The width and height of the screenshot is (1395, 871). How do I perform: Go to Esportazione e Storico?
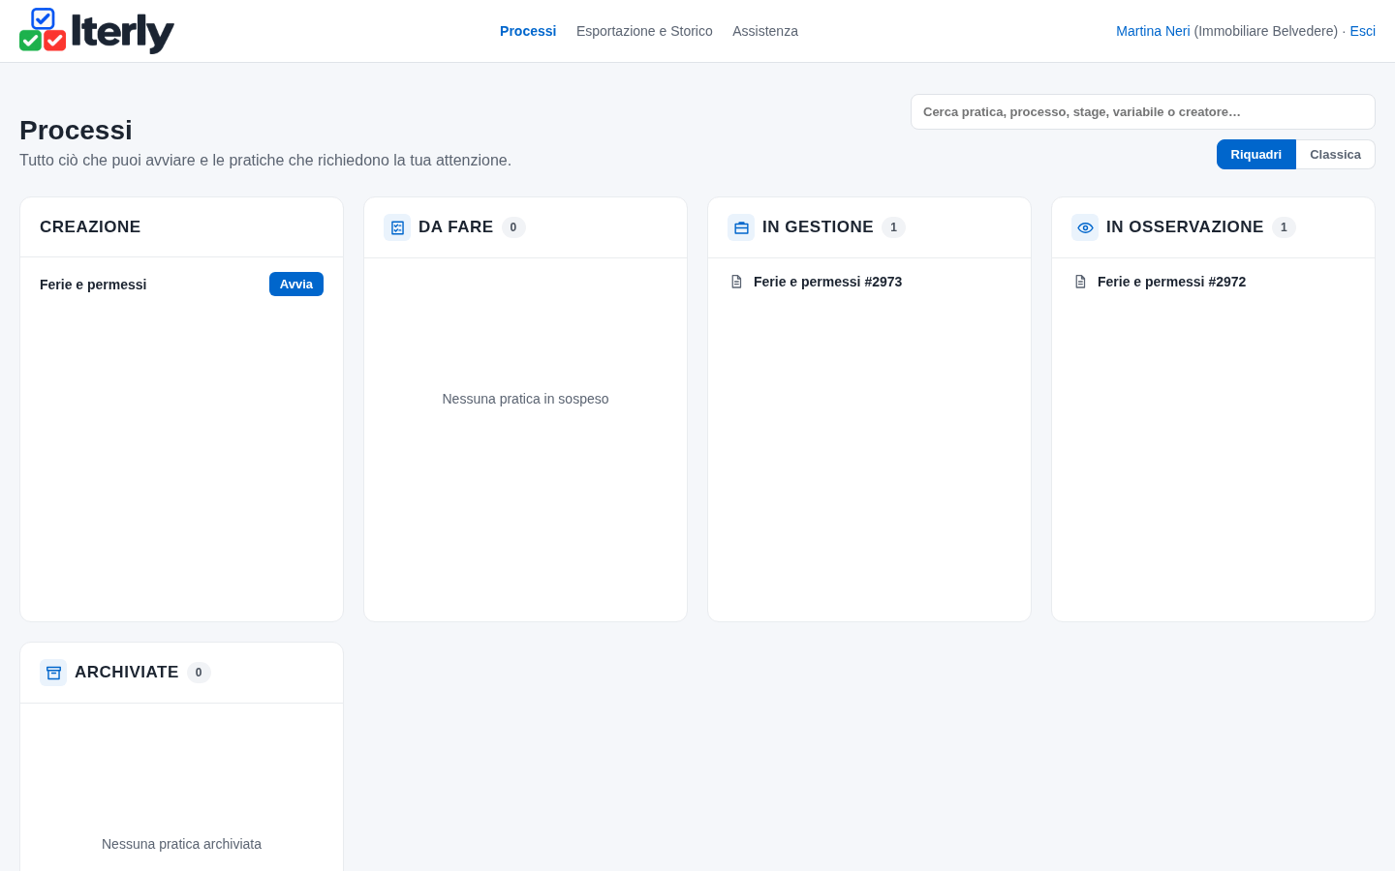tap(644, 31)
